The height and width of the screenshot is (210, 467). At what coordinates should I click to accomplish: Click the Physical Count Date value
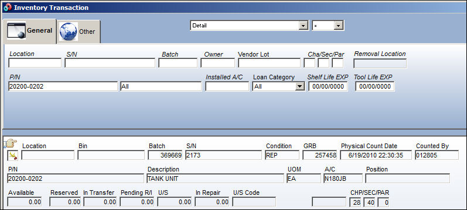click(376, 155)
